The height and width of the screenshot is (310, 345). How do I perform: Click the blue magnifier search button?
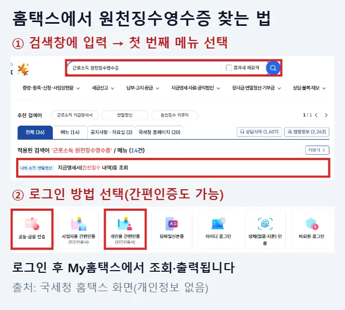273,68
